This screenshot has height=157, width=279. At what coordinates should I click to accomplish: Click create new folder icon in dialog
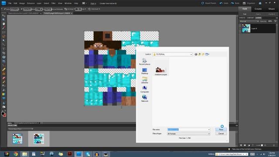(x=203, y=54)
